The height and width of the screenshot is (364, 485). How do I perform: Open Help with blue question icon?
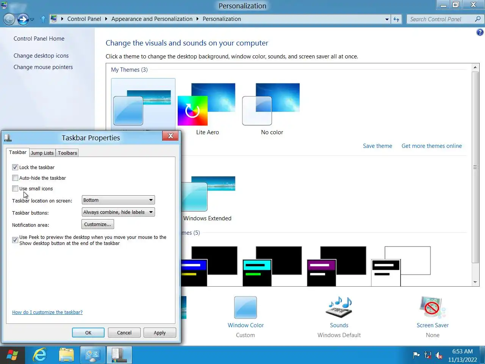click(x=480, y=33)
